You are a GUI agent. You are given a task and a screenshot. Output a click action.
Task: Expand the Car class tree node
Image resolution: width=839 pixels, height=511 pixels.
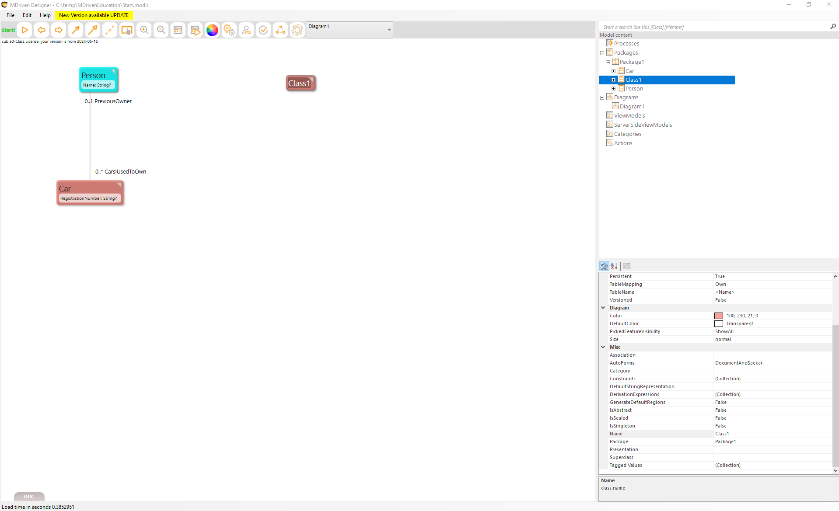(613, 71)
